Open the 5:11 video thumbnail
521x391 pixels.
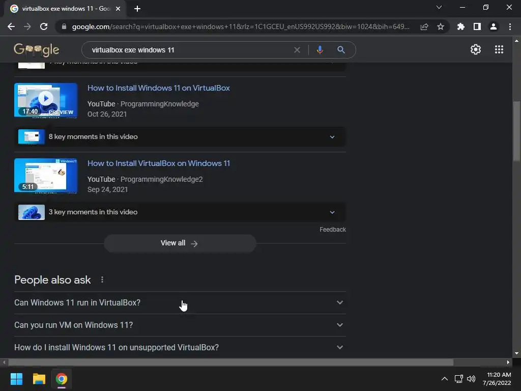(46, 176)
